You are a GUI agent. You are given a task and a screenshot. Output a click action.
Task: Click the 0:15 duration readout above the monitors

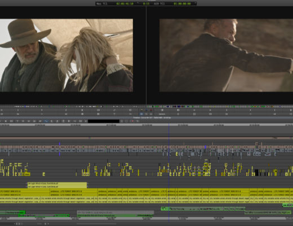(146, 3)
